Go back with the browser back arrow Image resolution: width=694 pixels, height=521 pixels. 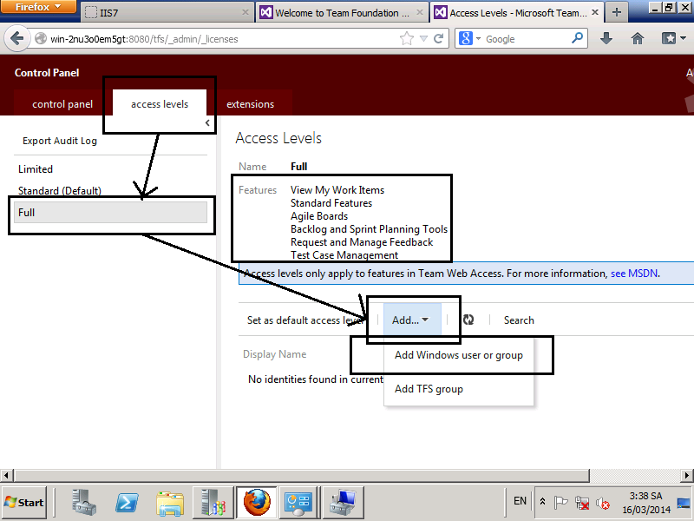point(16,38)
